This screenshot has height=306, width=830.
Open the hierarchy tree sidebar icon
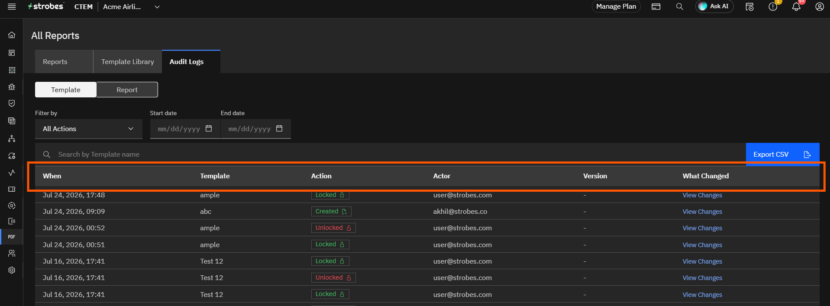pyautogui.click(x=12, y=139)
